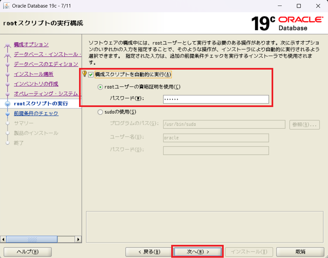
Task: Open help with ヘルプ button
Action: [28, 252]
